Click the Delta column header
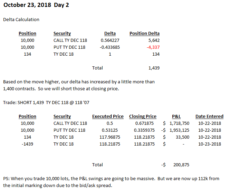Screen dimensions: 229x195 (110, 34)
